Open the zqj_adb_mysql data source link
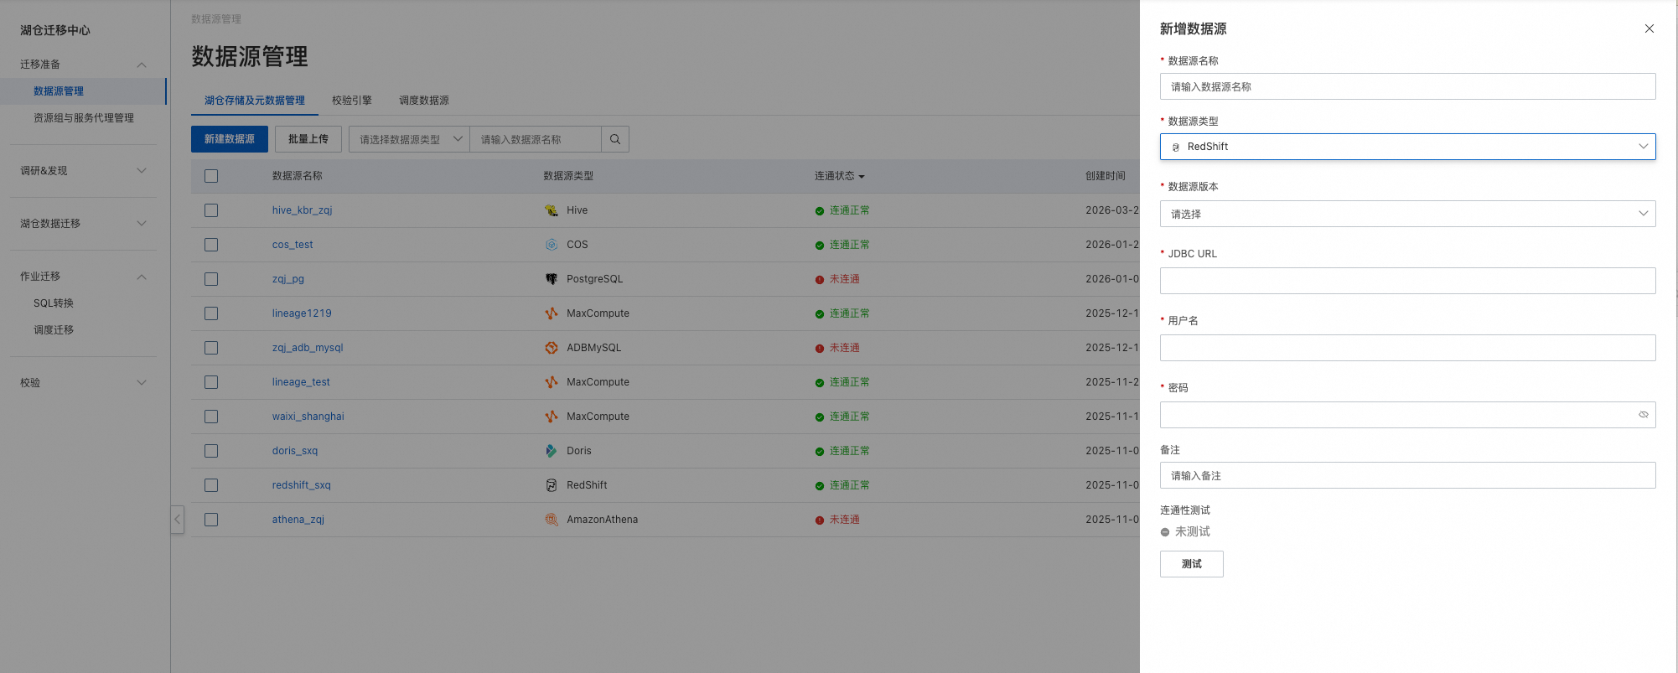 coord(308,348)
